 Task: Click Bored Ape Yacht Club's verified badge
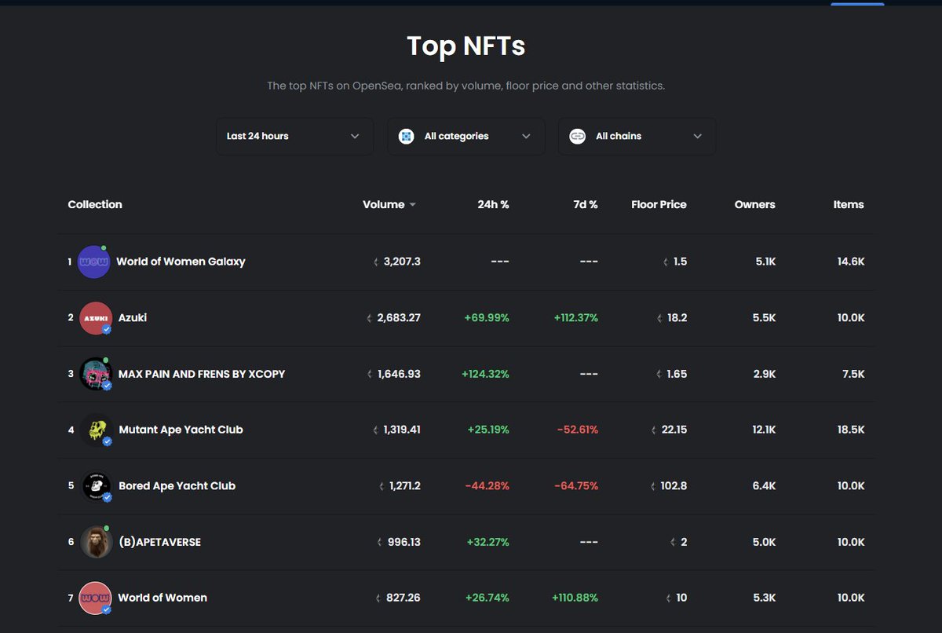(107, 498)
